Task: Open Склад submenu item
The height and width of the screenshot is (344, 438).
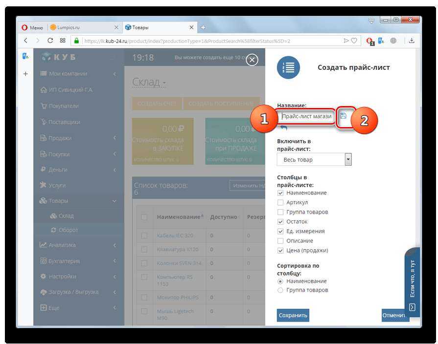Action: [x=66, y=215]
